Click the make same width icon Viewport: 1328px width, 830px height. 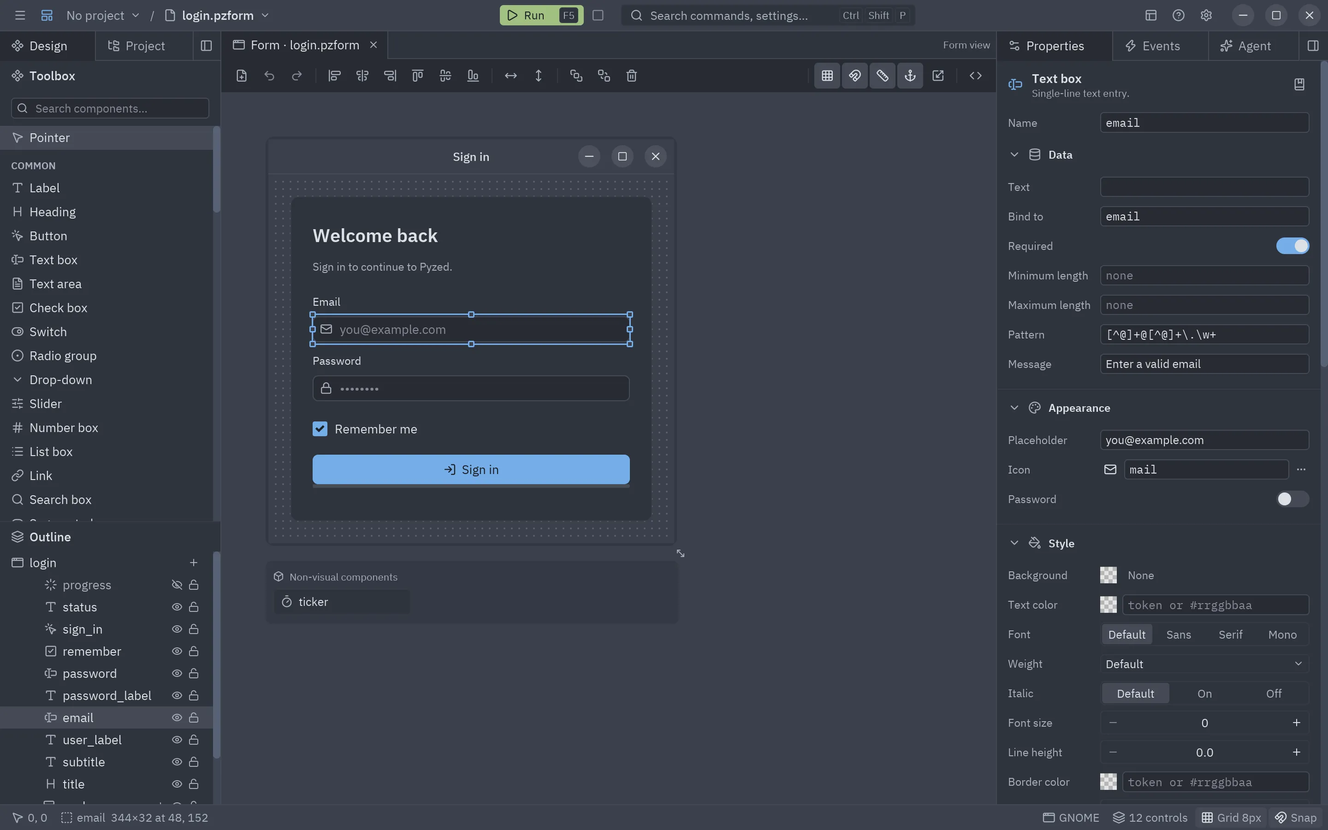pos(510,76)
